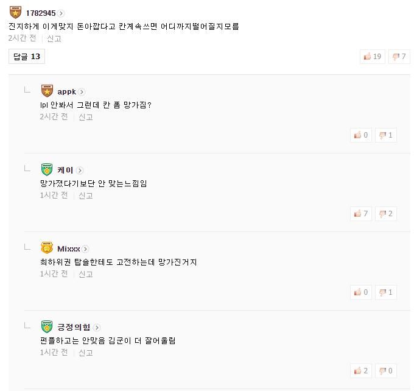
Task: Click the rank badge icon beside 1782945
Action: [x=15, y=13]
